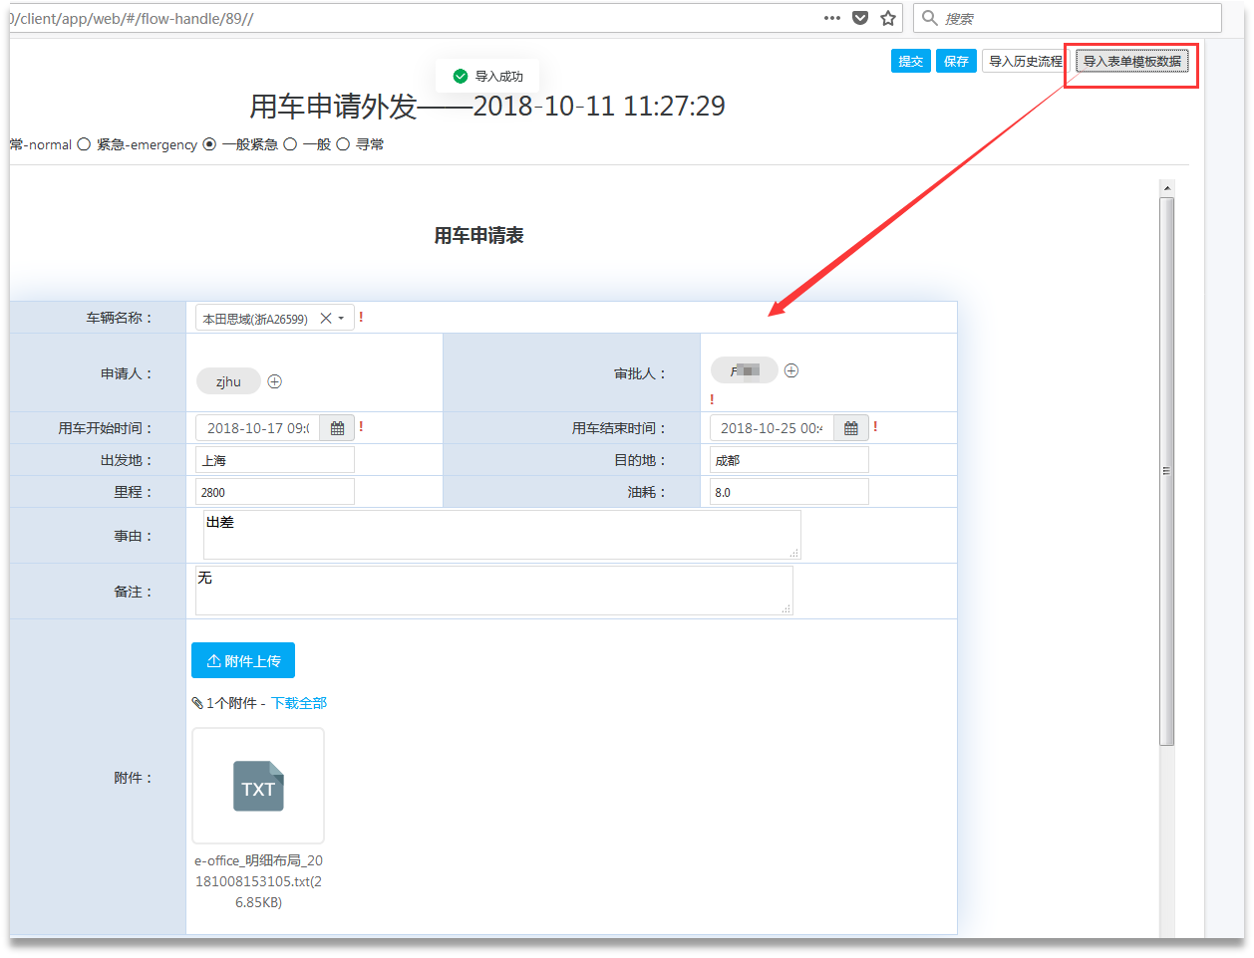The height and width of the screenshot is (958, 1254).
Task: Open the Pocket save icon in the address bar
Action: coord(860,18)
